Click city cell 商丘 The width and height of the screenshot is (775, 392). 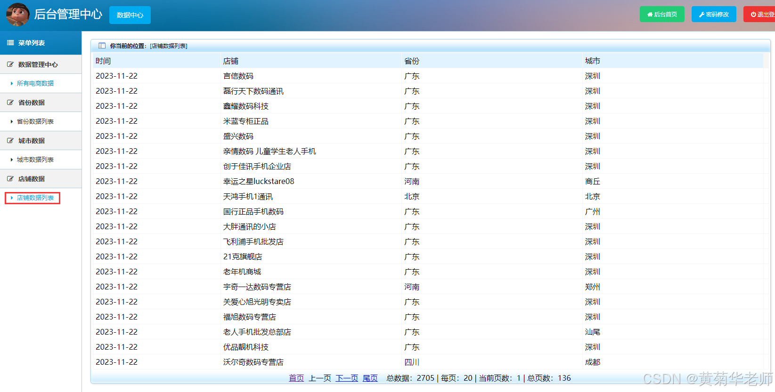pos(593,181)
